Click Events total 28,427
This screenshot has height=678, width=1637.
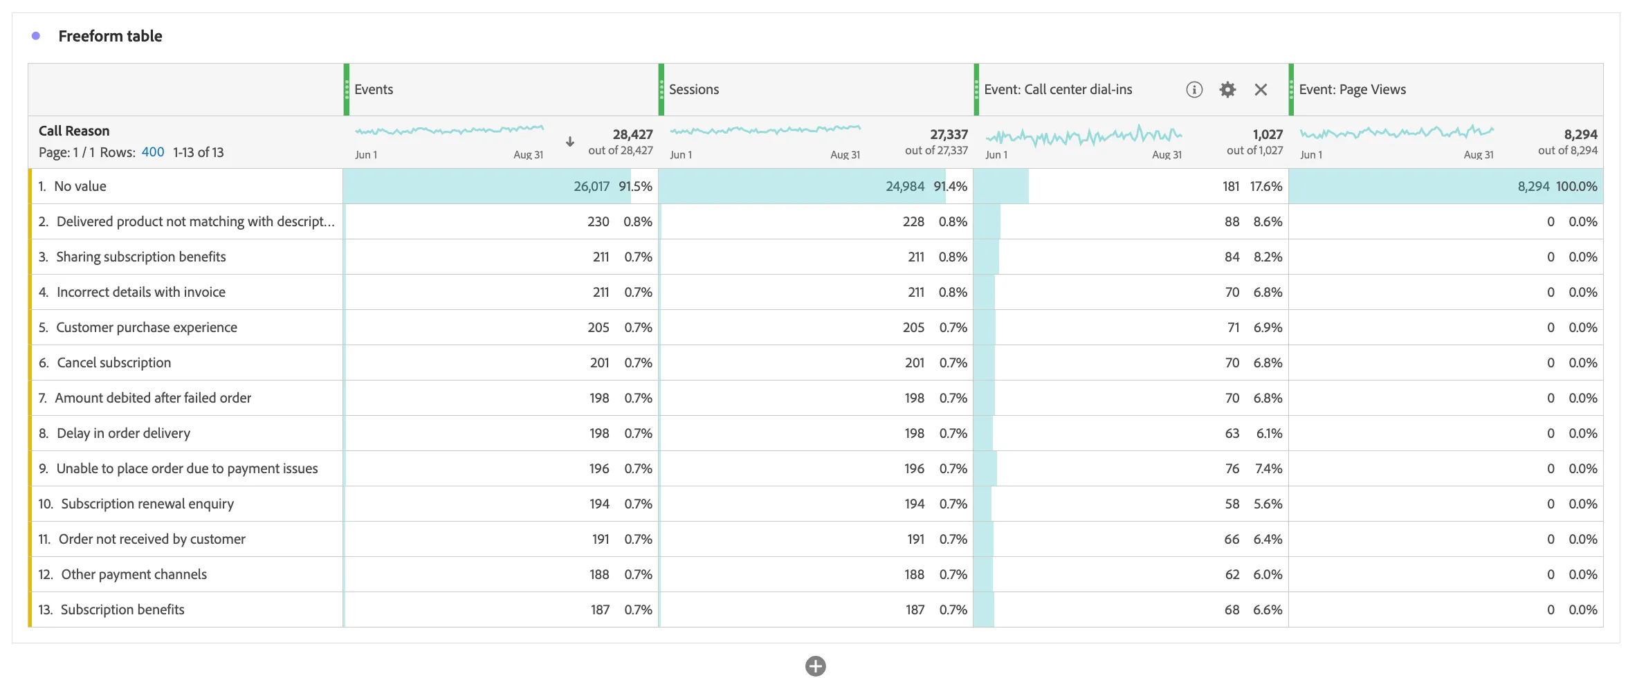coord(632,134)
